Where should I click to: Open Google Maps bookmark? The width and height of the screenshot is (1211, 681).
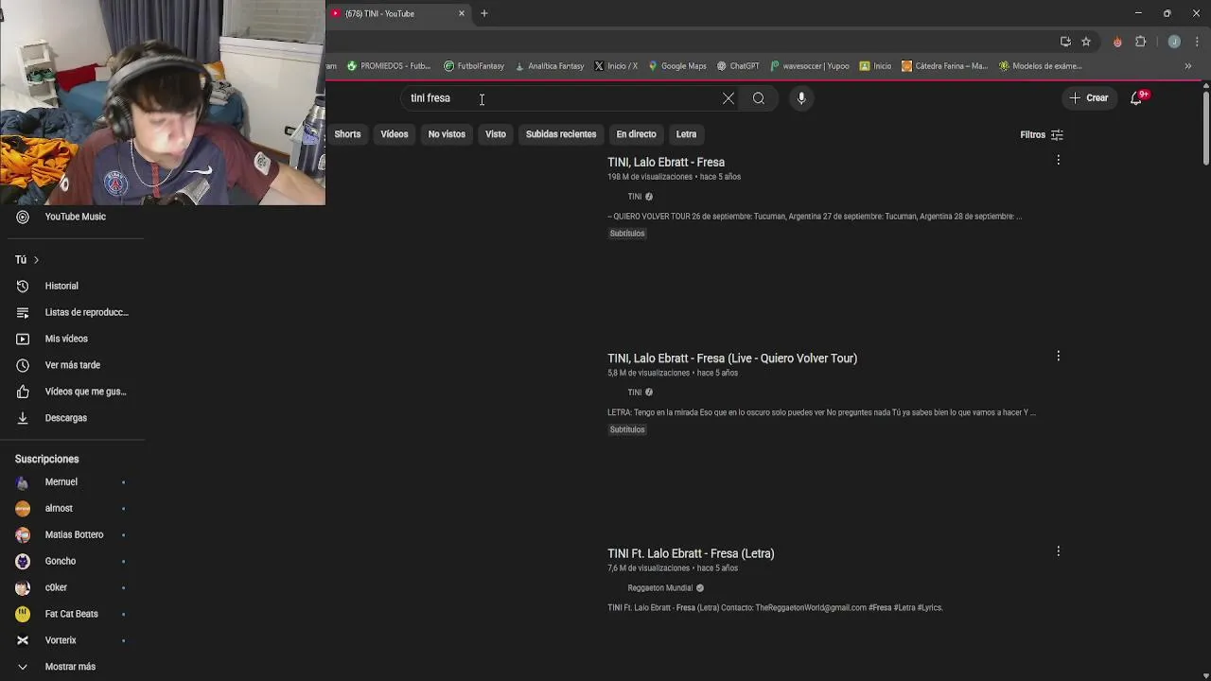coord(677,66)
